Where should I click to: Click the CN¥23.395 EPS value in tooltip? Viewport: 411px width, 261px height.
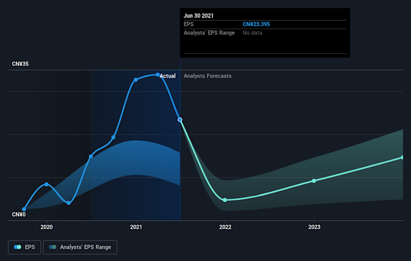tap(257, 24)
